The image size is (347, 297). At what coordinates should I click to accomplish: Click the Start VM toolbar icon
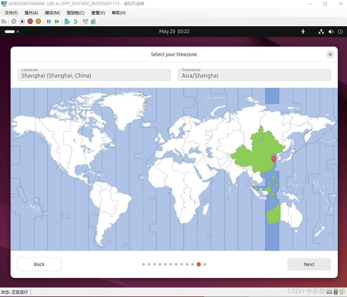[x=14, y=21]
